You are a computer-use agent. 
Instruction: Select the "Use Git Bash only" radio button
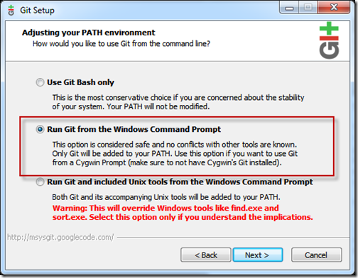tap(40, 82)
